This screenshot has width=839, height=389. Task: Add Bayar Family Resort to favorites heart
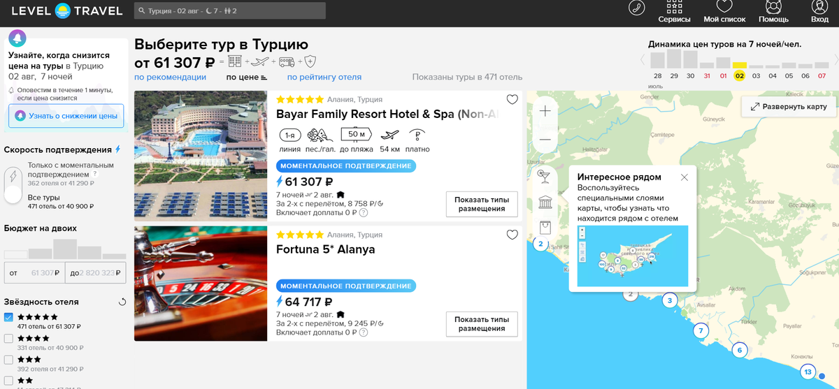pyautogui.click(x=512, y=99)
